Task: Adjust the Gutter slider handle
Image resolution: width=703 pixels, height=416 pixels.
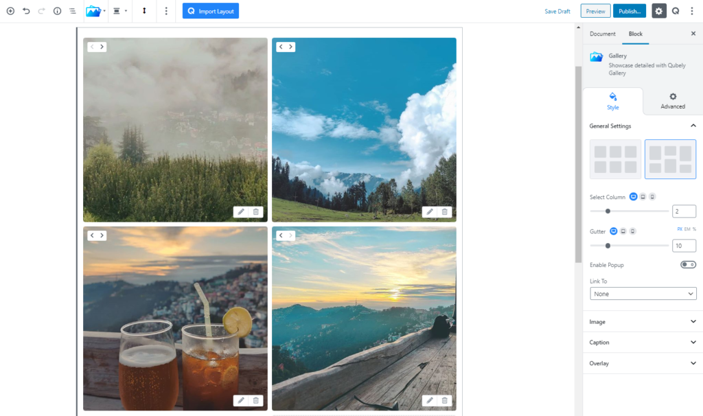Action: (x=608, y=246)
